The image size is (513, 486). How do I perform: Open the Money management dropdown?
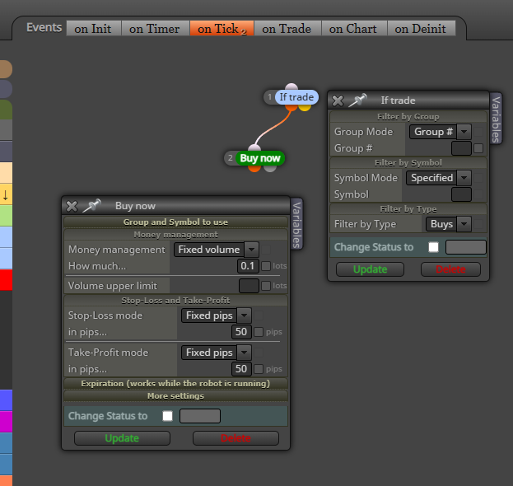pos(216,250)
